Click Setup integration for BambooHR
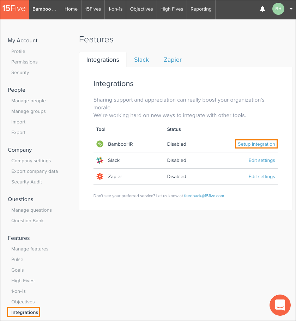 [x=256, y=144]
